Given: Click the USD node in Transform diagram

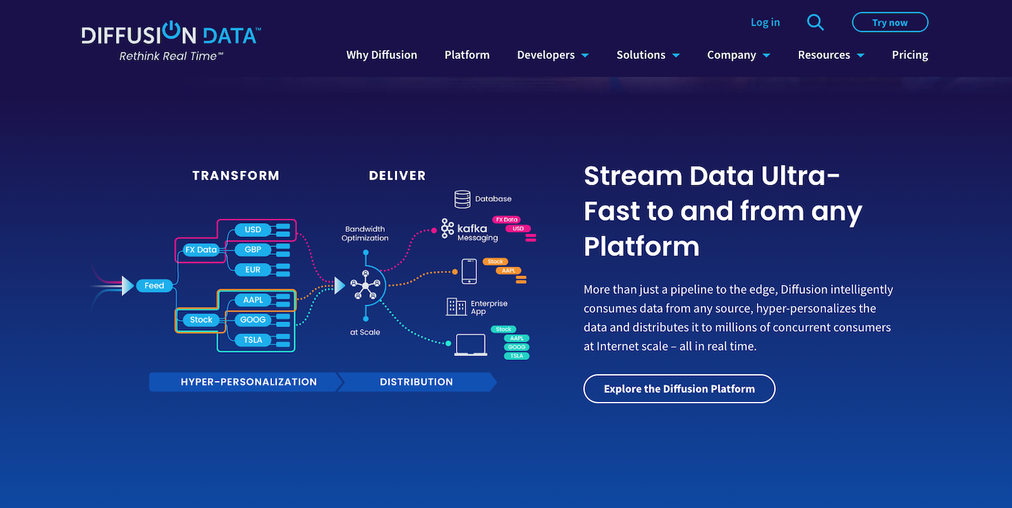Looking at the screenshot, I should point(253,230).
